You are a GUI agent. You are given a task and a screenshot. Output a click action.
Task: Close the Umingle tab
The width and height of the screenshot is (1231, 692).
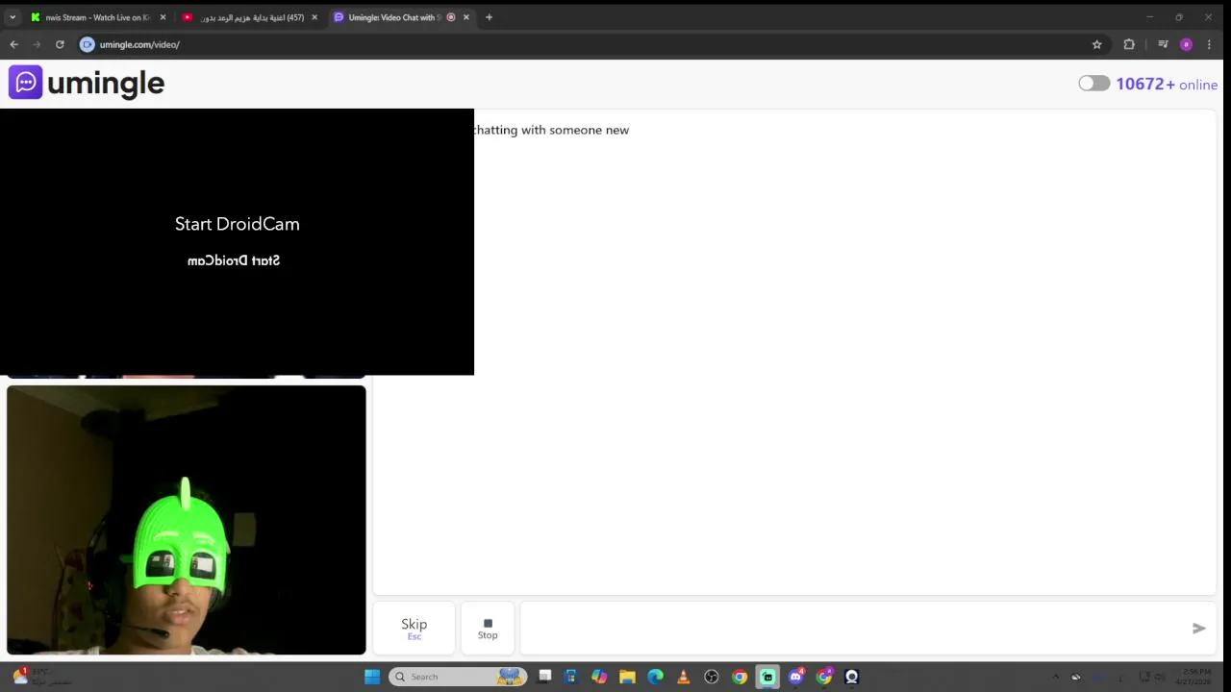click(x=466, y=17)
